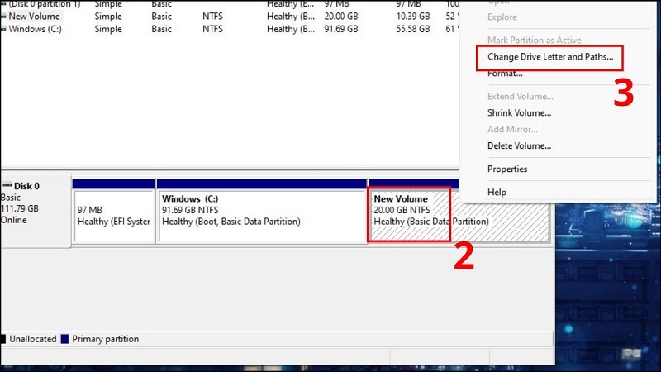Image resolution: width=661 pixels, height=372 pixels.
Task: Click Simple layout cell in New Volume row
Action: click(108, 17)
